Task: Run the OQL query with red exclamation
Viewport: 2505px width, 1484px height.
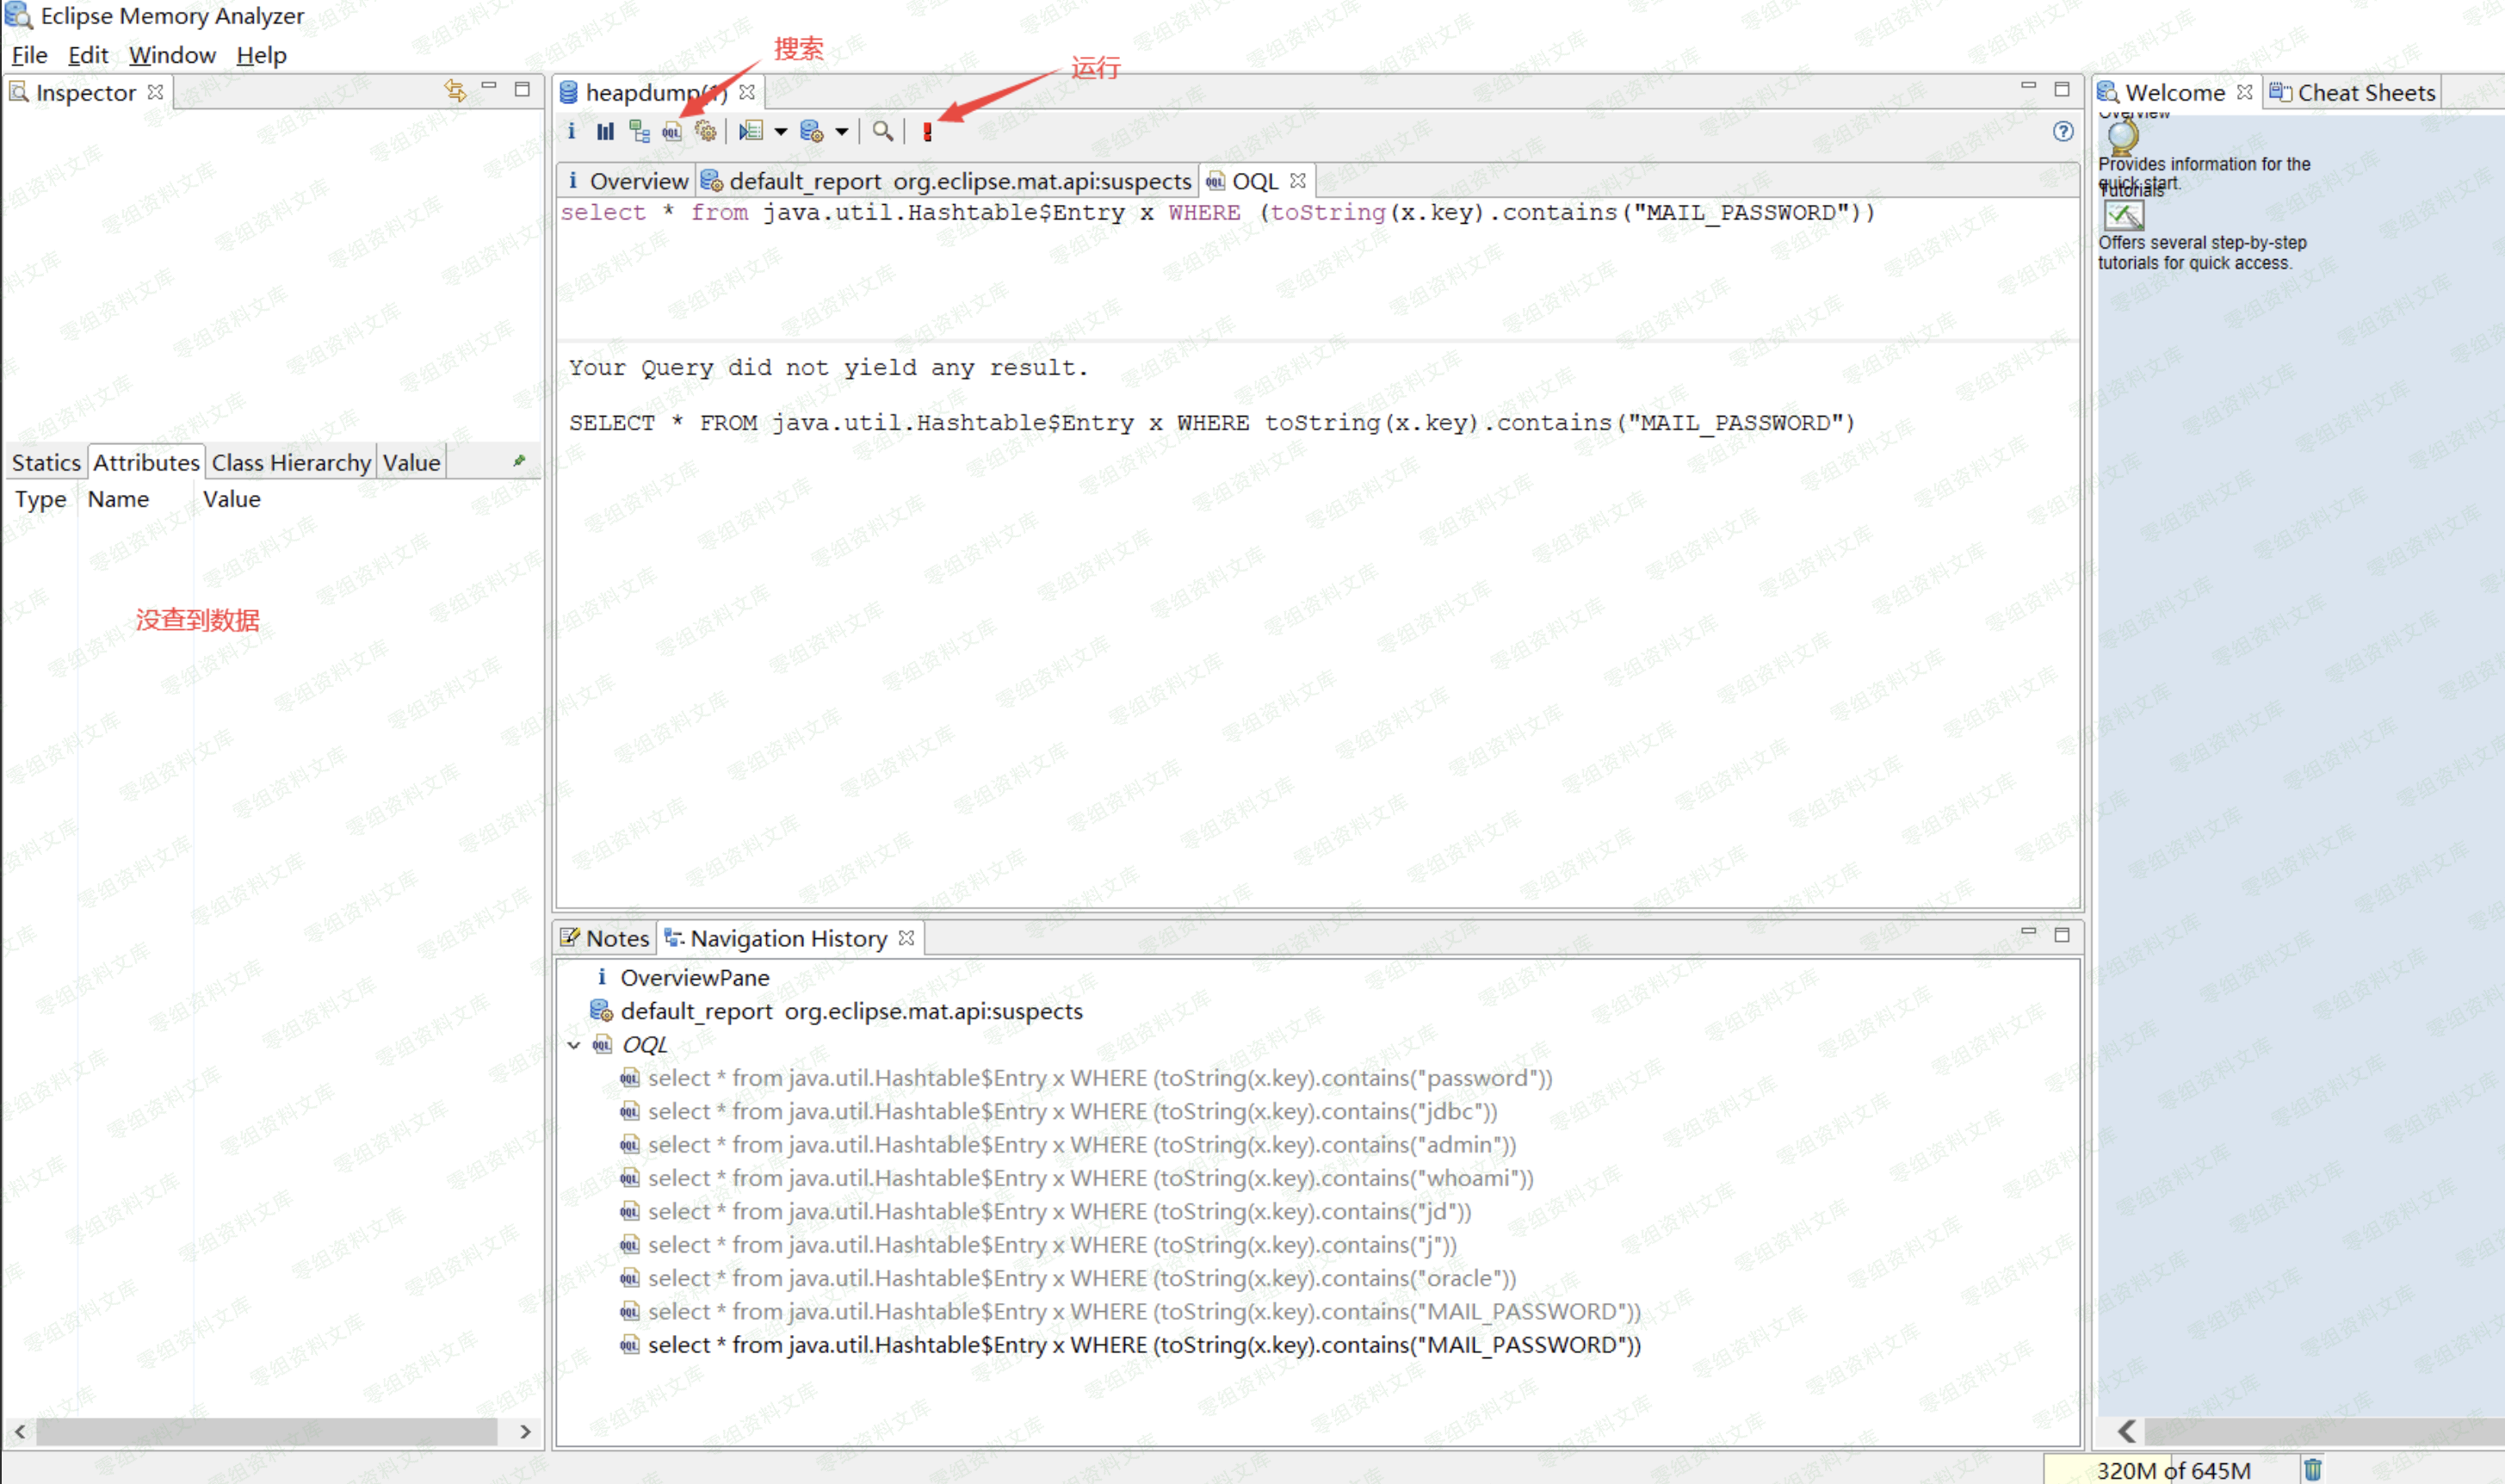Action: 927,131
